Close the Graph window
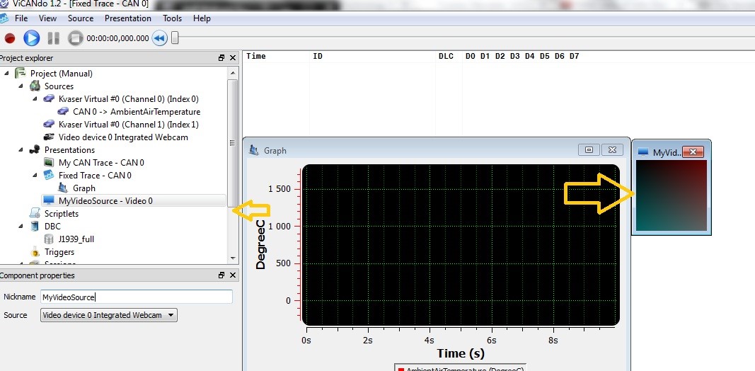This screenshot has height=371, width=755. [612, 150]
